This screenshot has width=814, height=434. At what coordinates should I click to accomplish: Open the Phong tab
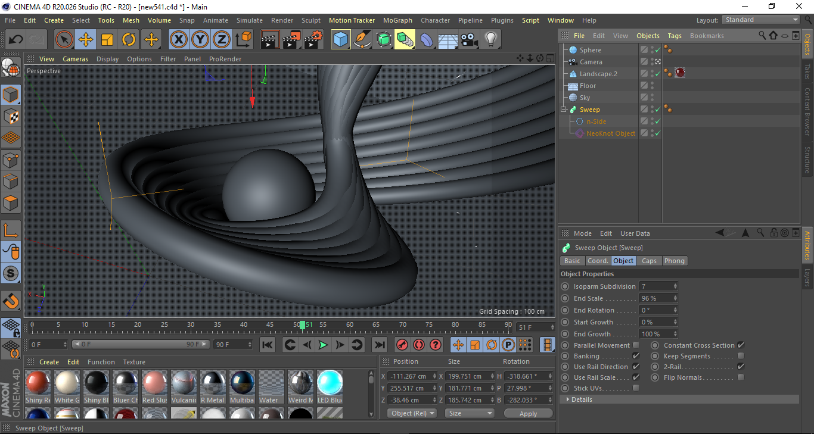(674, 261)
